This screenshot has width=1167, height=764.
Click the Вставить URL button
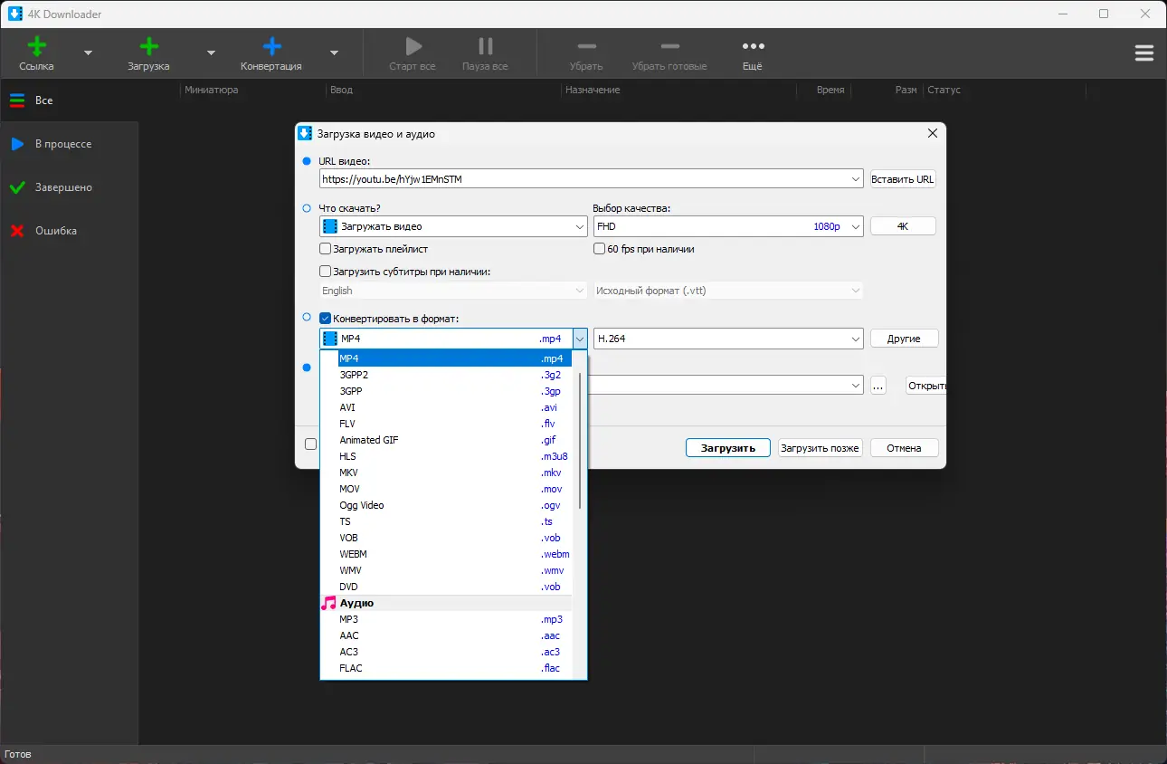tap(902, 179)
